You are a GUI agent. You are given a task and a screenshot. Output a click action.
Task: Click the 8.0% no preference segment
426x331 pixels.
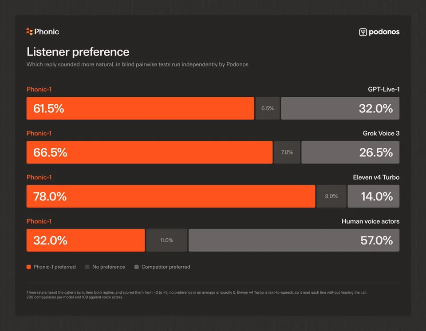(331, 196)
